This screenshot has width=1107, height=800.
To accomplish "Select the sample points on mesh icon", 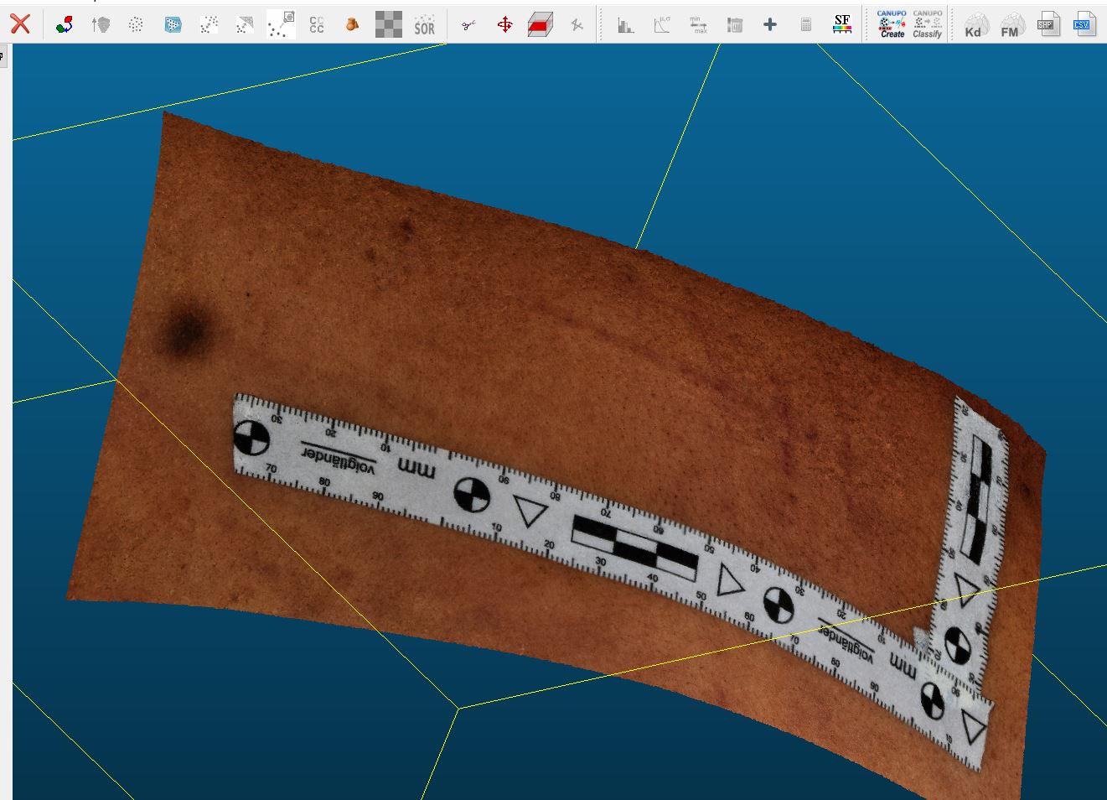I will (x=173, y=25).
